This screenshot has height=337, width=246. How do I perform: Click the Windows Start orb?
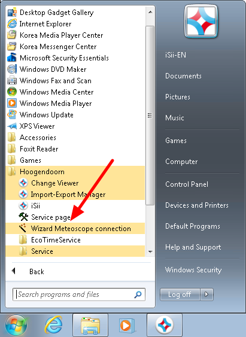(x=16, y=325)
